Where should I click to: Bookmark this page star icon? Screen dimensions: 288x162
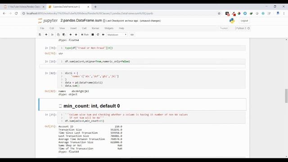click(219, 13)
